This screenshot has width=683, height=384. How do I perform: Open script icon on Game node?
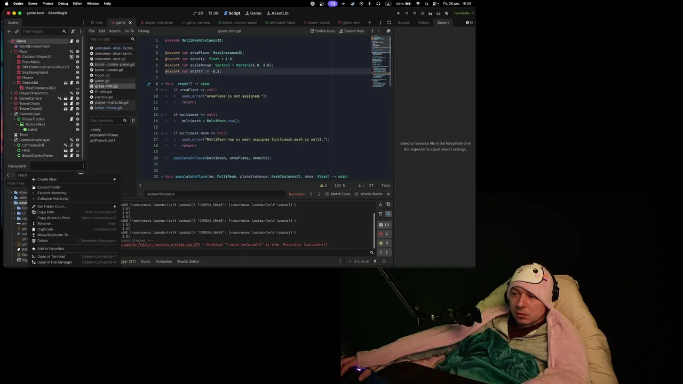[x=72, y=41]
